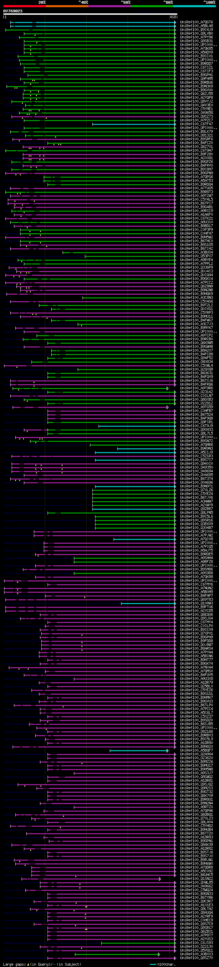Select the UniRef100_Q9FHM5 label
Image resolution: width=219 pixels, height=967 pixels.
pyautogui.click(x=196, y=79)
